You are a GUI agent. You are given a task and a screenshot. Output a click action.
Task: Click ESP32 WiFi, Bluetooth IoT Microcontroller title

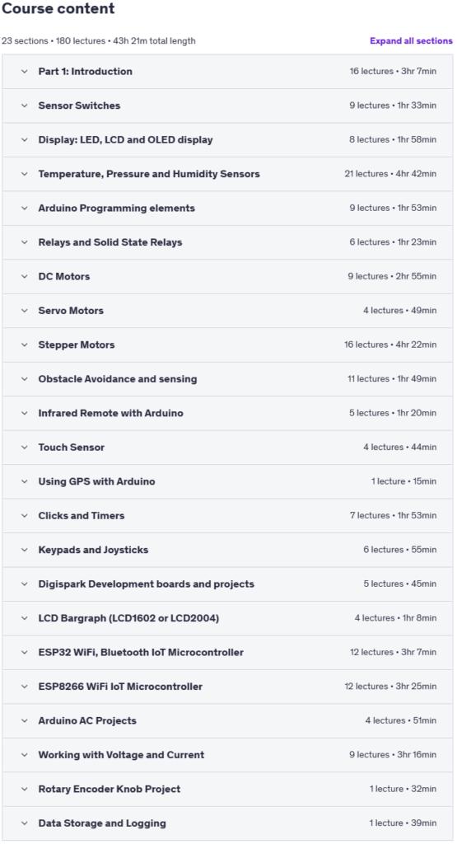(141, 653)
